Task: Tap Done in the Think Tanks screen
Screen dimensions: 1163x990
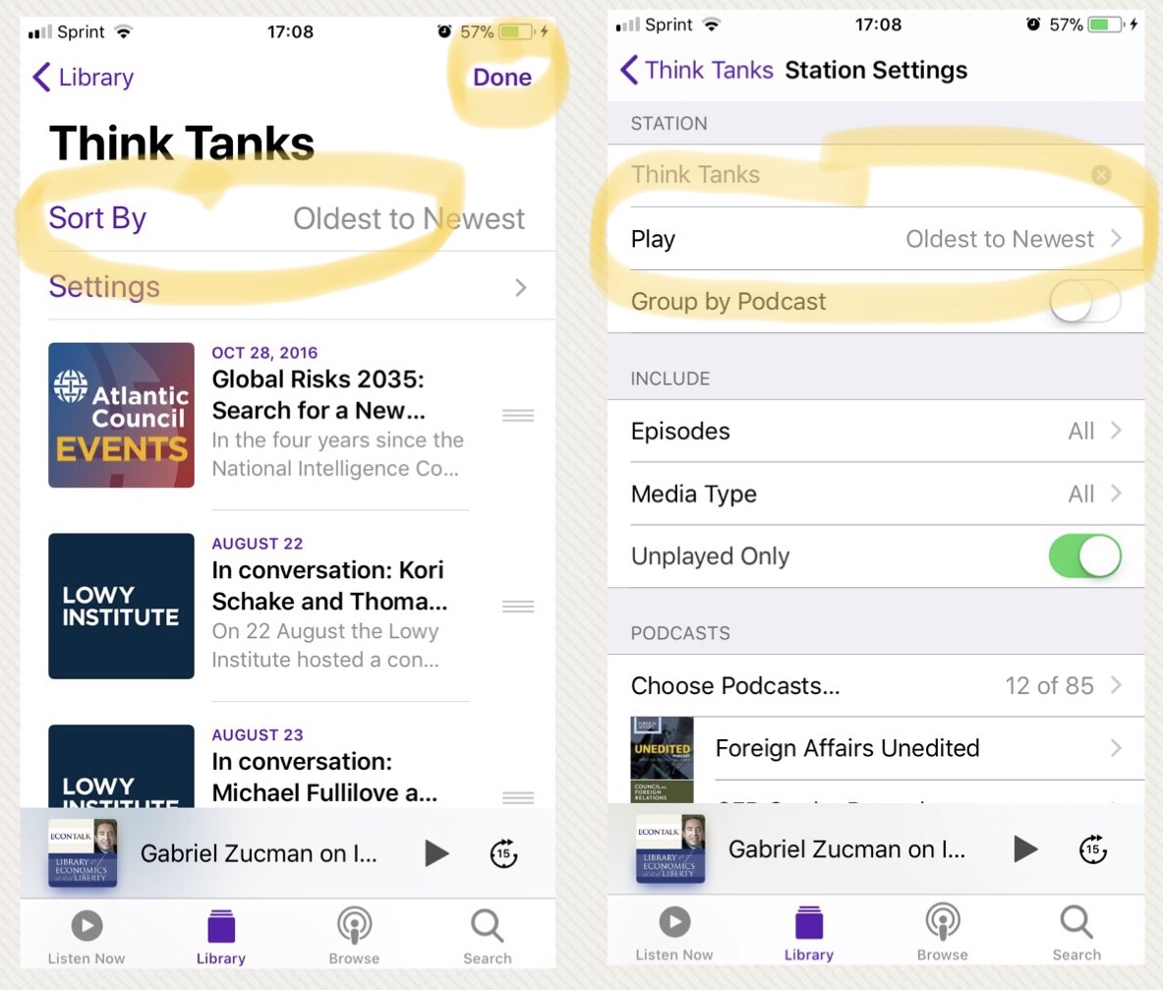Action: point(502,77)
